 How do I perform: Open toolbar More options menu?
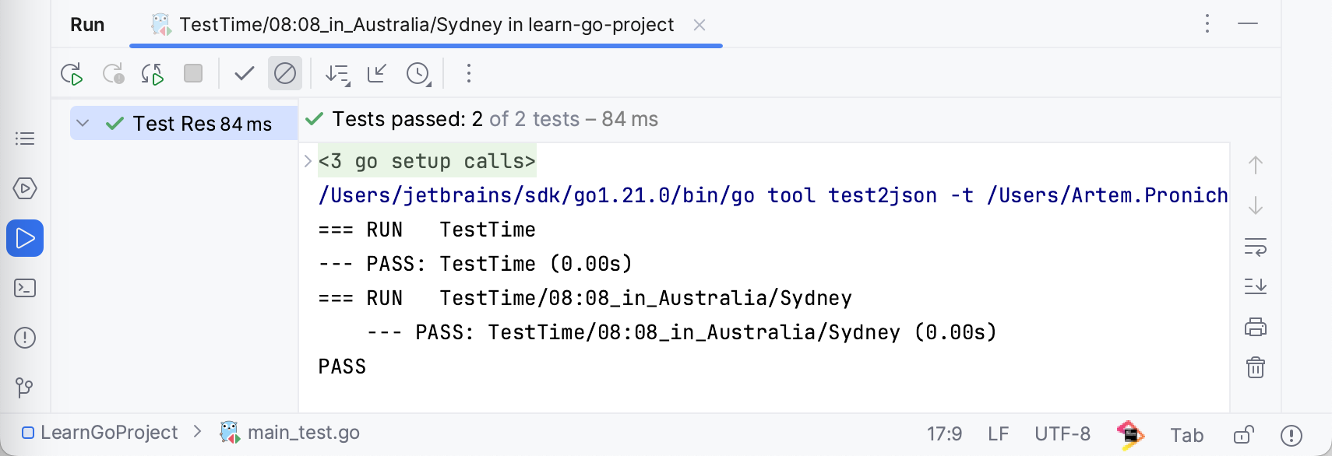(469, 74)
